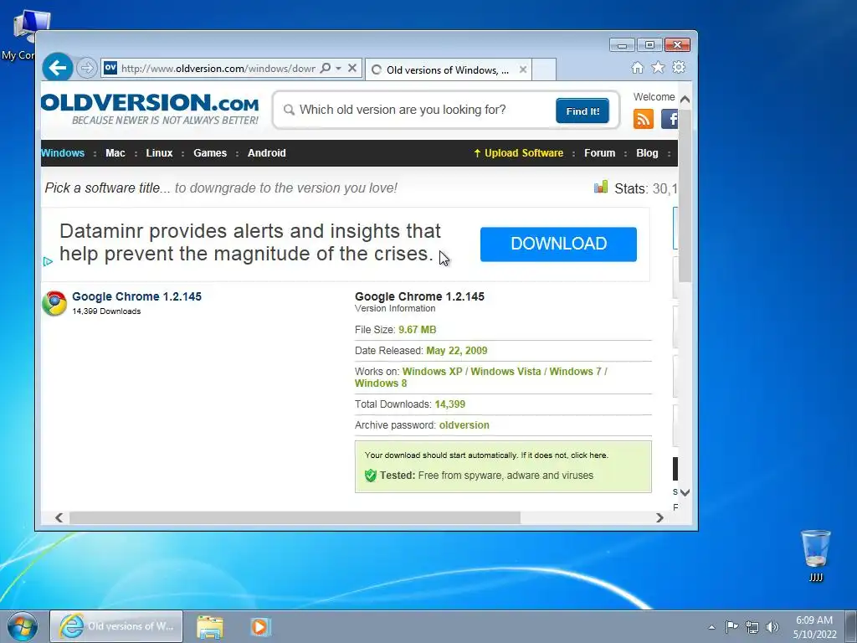This screenshot has width=857, height=643.
Task: Open the Tools gear menu
Action: (679, 67)
